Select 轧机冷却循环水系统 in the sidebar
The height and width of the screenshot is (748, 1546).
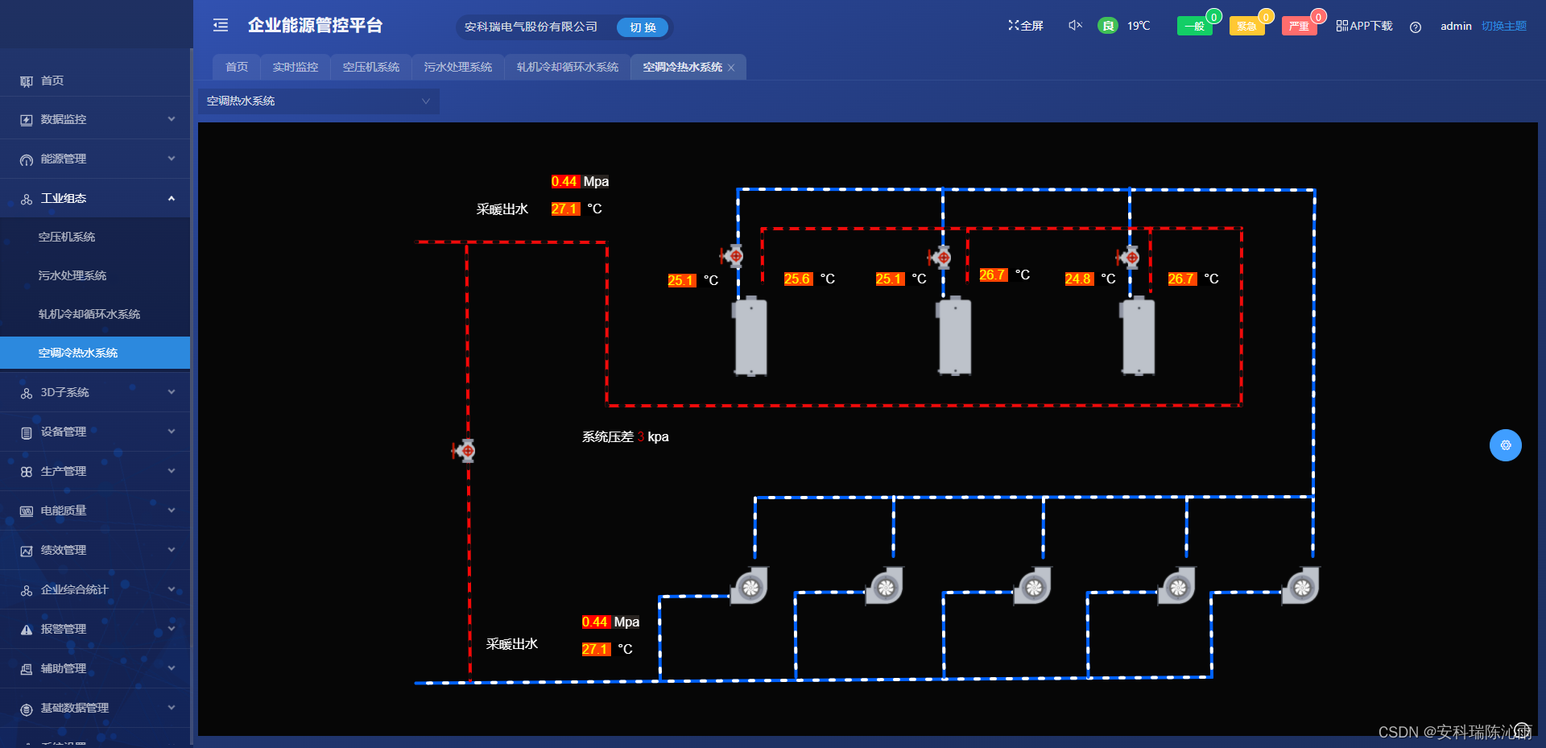point(95,314)
